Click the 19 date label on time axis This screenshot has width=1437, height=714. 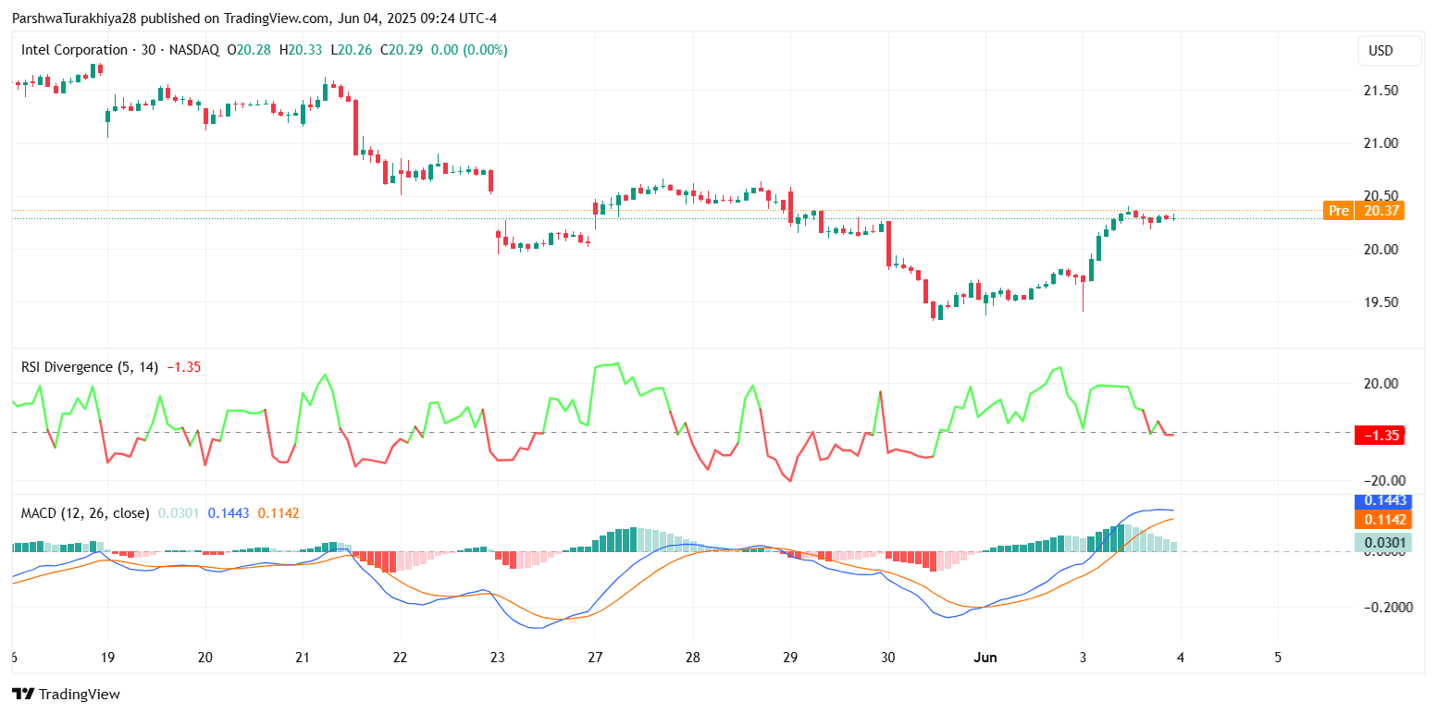(107, 657)
